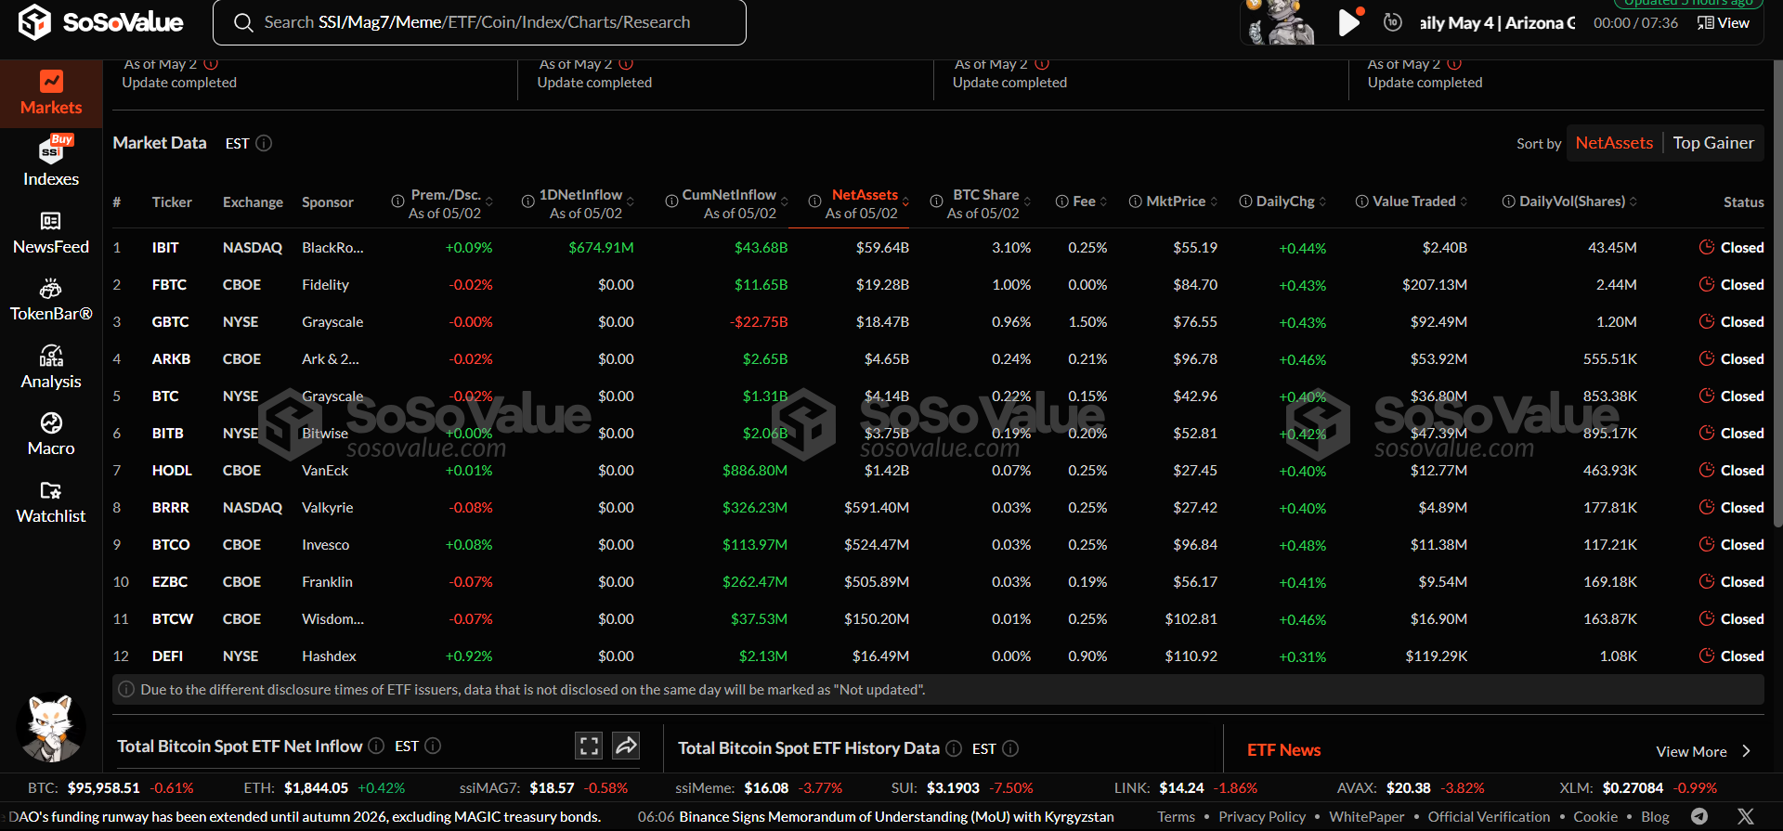Open the Watchlist sidebar section

point(51,502)
